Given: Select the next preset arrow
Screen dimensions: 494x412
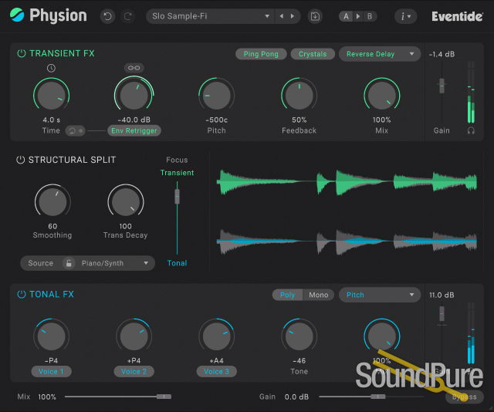Looking at the screenshot, I should [292, 15].
